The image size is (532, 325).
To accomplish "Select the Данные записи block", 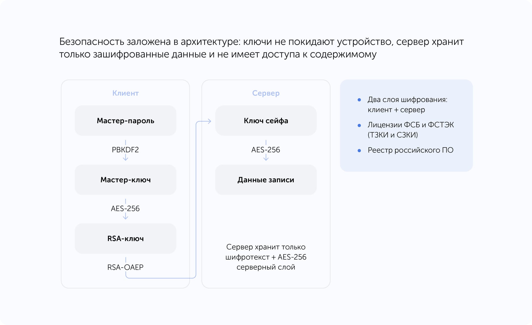I will (x=265, y=180).
